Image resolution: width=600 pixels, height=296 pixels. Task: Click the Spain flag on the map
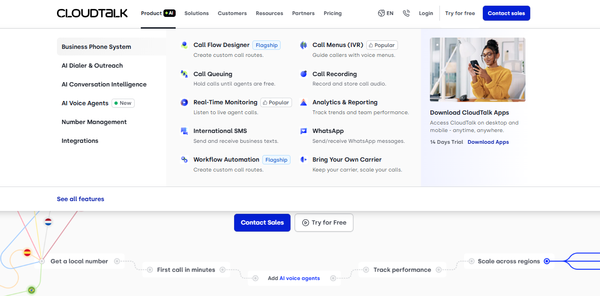pos(27,252)
